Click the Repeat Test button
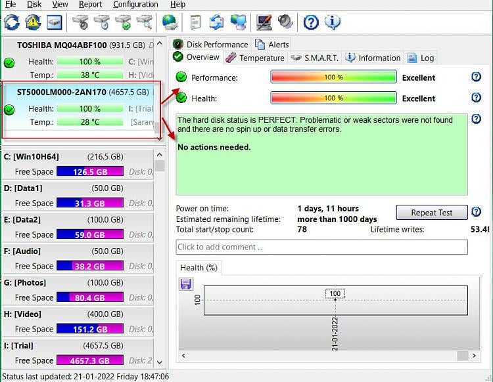Screen dimensions: 493x382 click(432, 213)
